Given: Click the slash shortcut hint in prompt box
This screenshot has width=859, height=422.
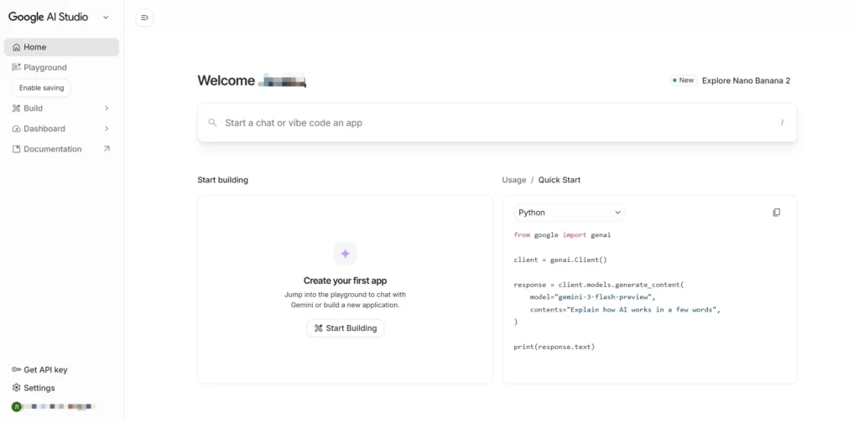Looking at the screenshot, I should pyautogui.click(x=782, y=122).
